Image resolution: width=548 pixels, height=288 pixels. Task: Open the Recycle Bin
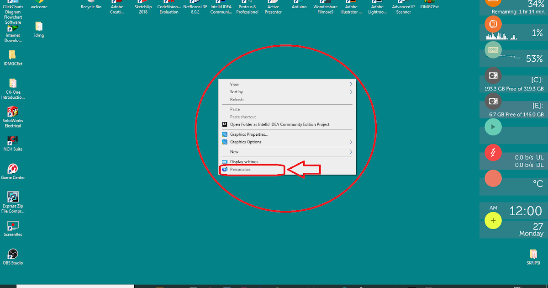click(91, 4)
